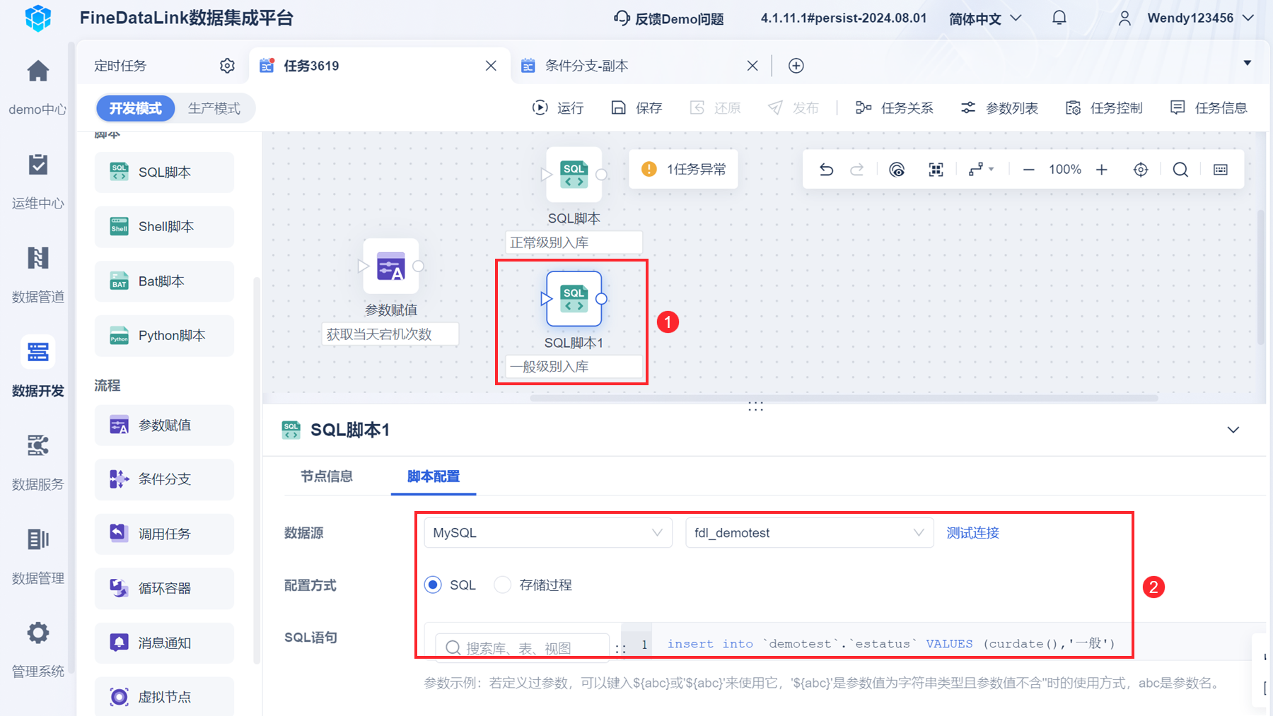Open 参数列表

999,107
